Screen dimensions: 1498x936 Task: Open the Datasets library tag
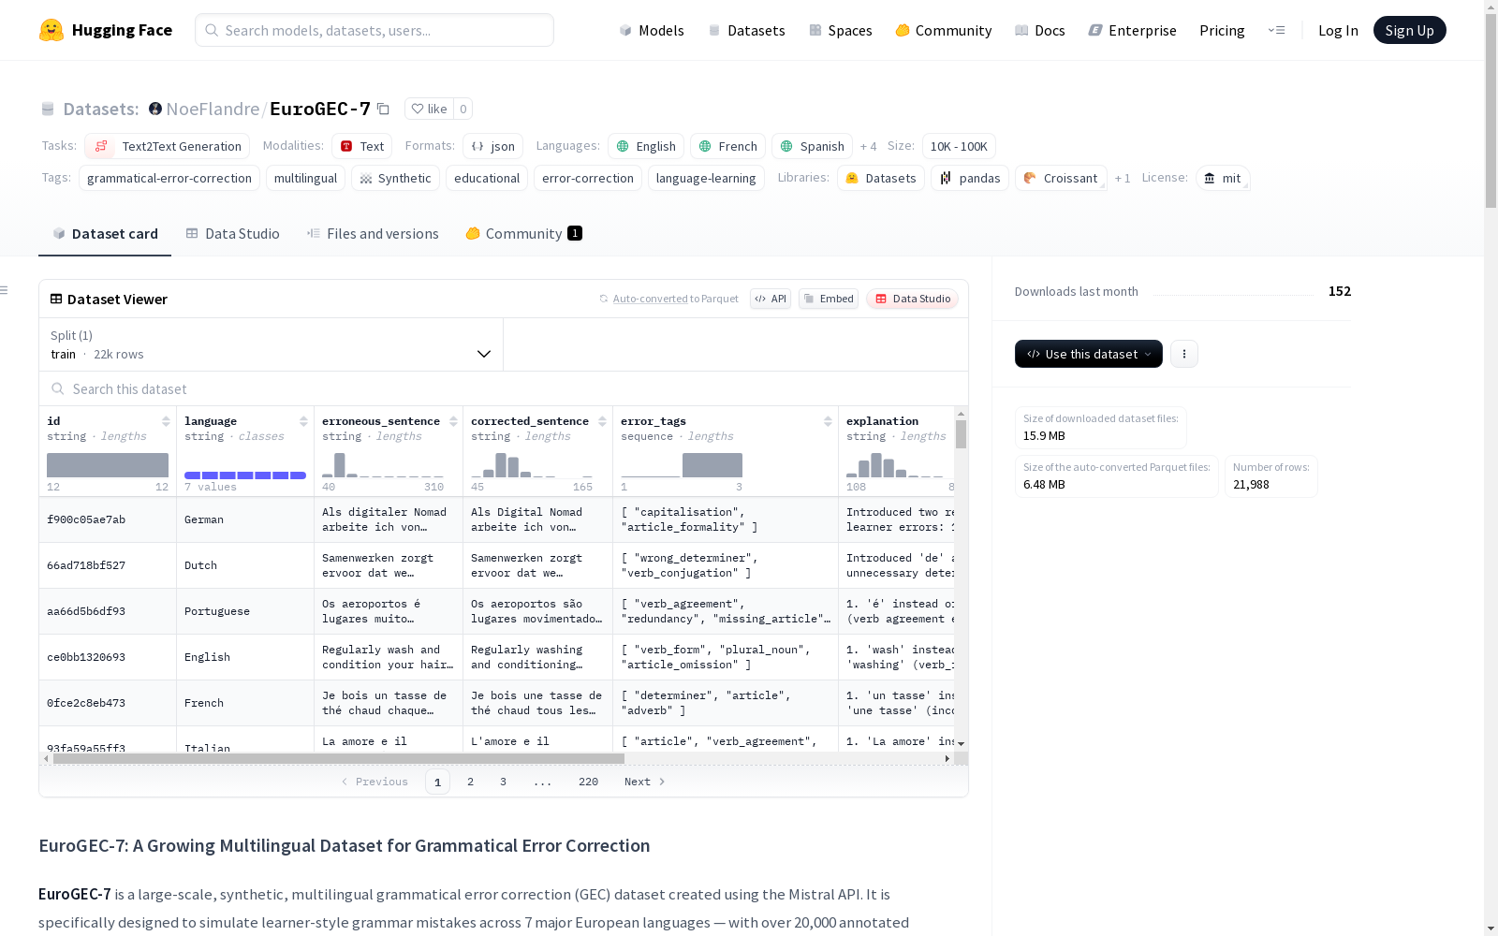pyautogui.click(x=881, y=178)
